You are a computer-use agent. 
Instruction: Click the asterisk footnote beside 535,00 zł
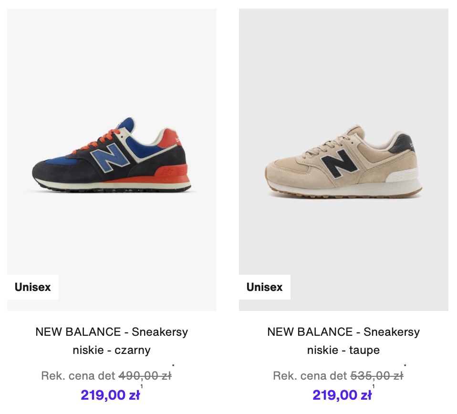405,367
